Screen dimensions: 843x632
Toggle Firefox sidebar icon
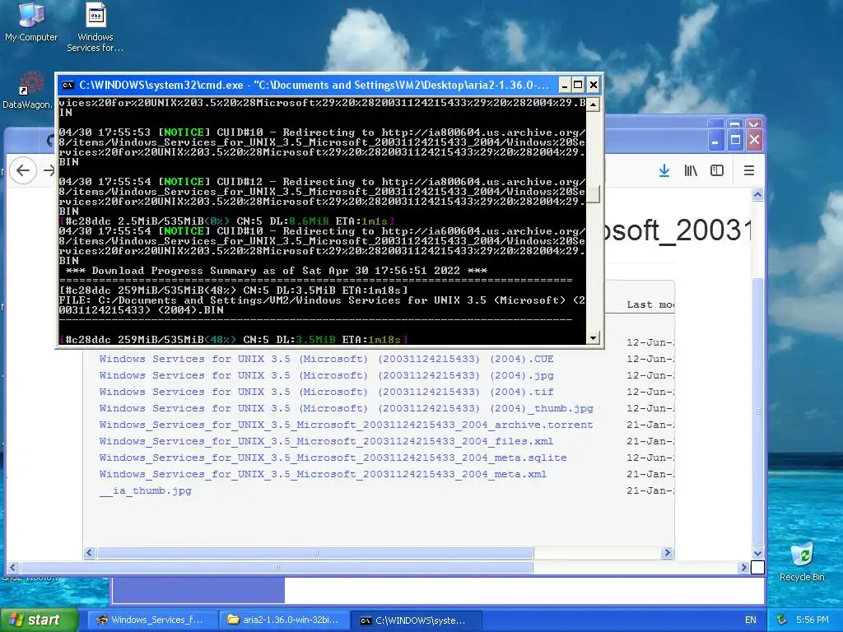[717, 170]
